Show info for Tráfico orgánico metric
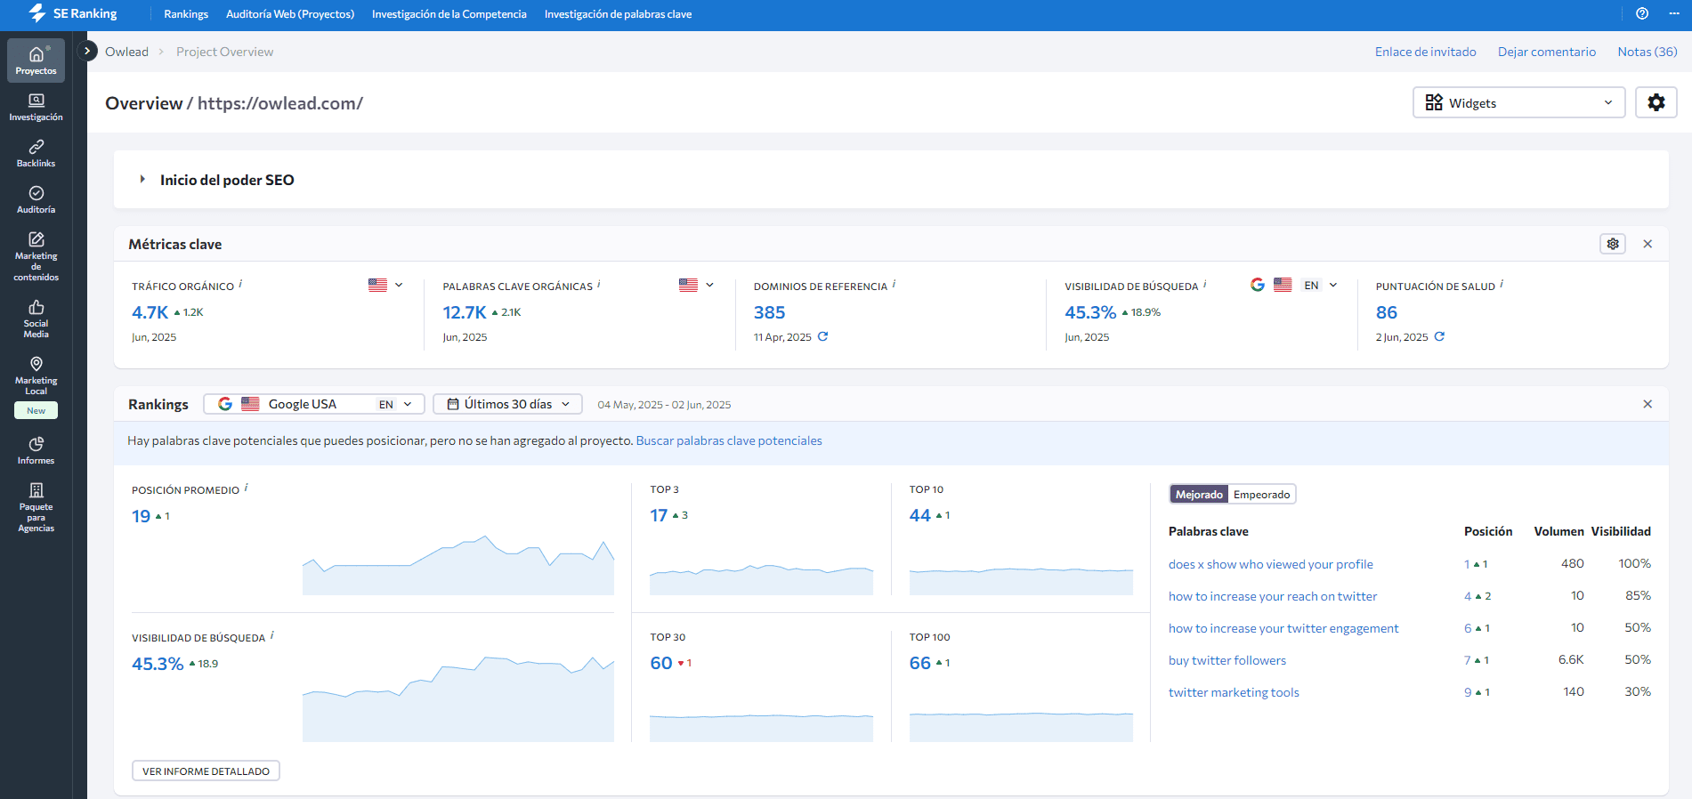1692x799 pixels. pyautogui.click(x=240, y=284)
